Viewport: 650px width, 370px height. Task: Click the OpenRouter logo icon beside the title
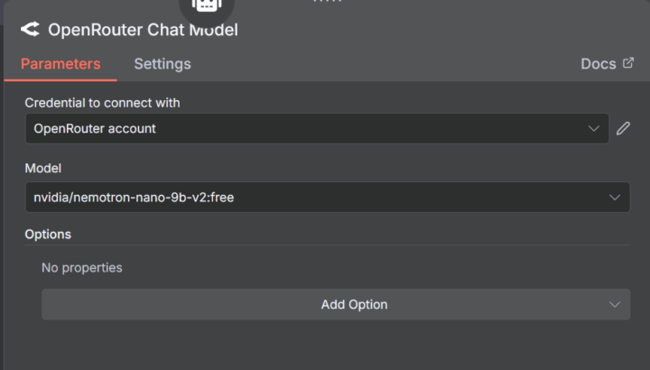point(31,30)
